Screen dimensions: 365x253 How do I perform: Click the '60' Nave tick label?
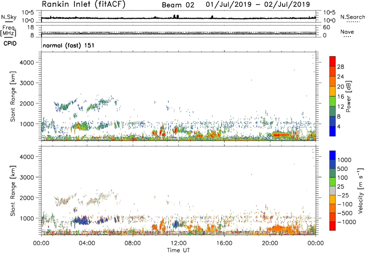pyautogui.click(x=326, y=27)
